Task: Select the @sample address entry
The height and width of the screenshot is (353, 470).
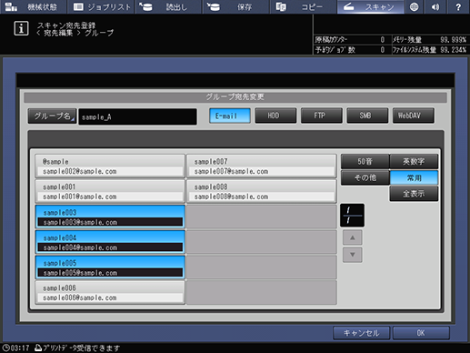Action: [x=110, y=166]
